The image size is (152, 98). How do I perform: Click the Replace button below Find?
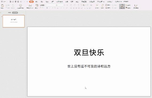[x=128, y=8]
